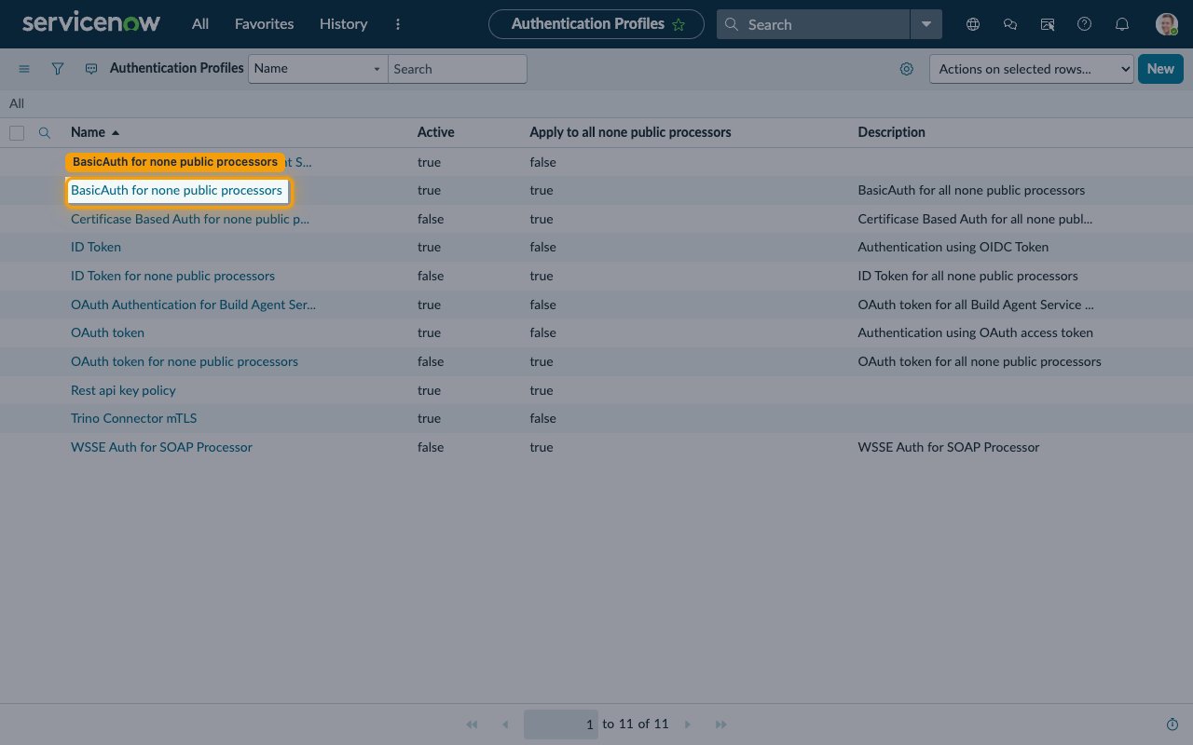Image resolution: width=1193 pixels, height=745 pixels.
Task: Click 'Authentication using OAuth access token' cell
Action: click(x=975, y=332)
